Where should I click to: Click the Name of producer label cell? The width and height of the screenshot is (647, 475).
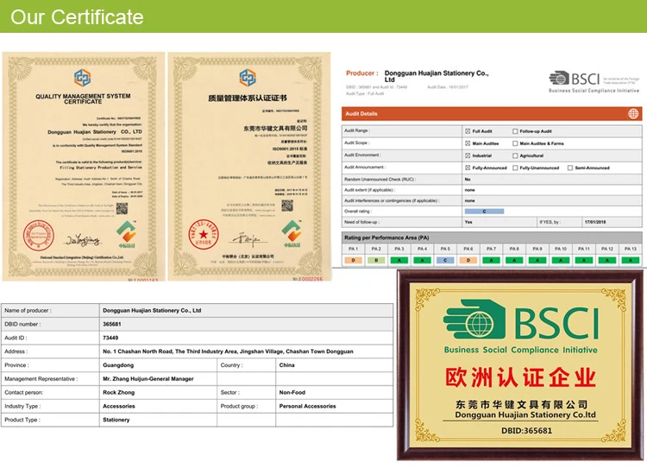point(50,311)
